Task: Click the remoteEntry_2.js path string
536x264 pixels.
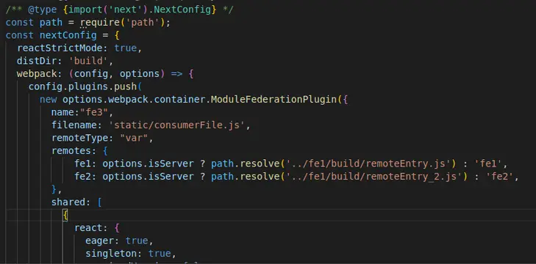Action: tap(374, 176)
